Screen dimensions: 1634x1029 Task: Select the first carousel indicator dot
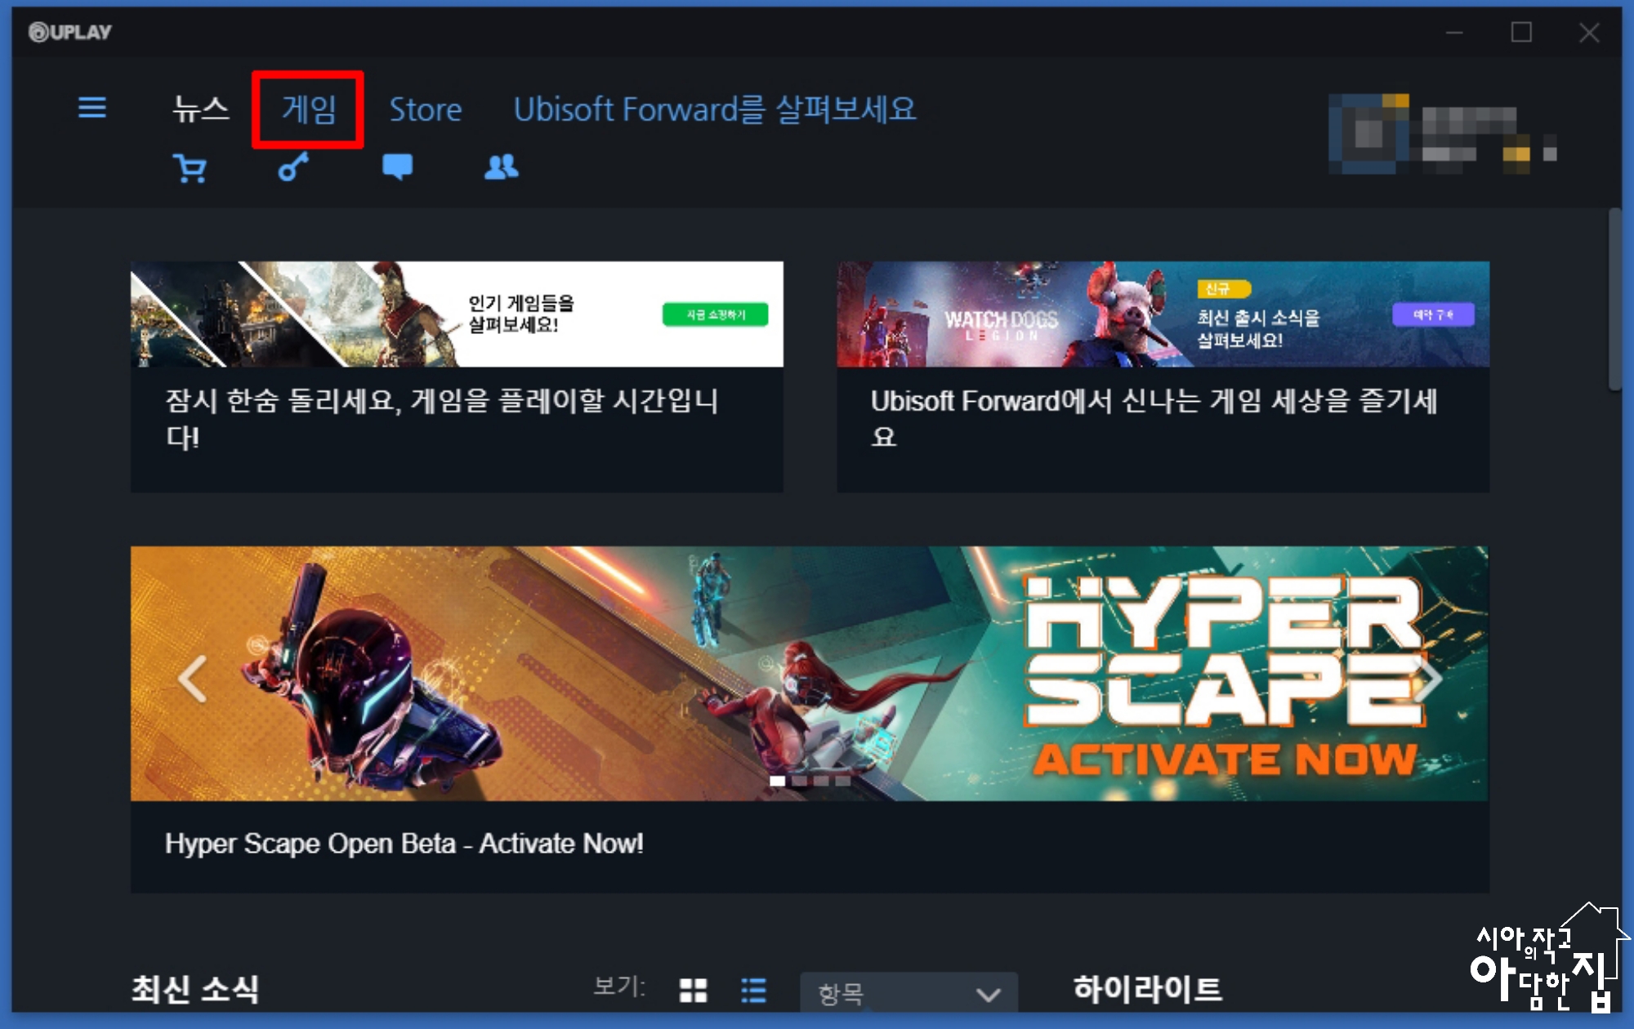[x=777, y=782]
